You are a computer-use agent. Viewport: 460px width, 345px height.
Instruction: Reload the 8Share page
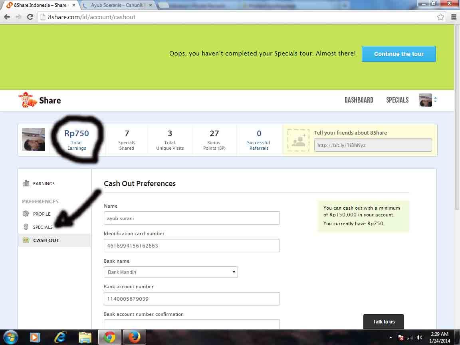[30, 17]
